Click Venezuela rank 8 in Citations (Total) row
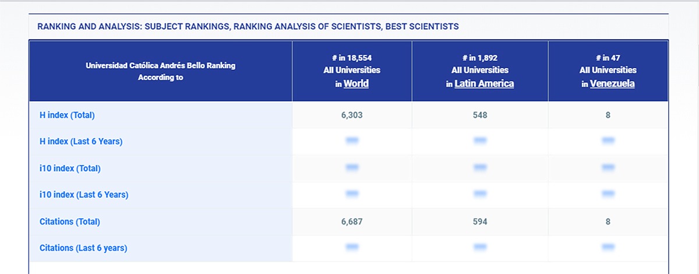The height and width of the screenshot is (274, 699). coord(608,222)
